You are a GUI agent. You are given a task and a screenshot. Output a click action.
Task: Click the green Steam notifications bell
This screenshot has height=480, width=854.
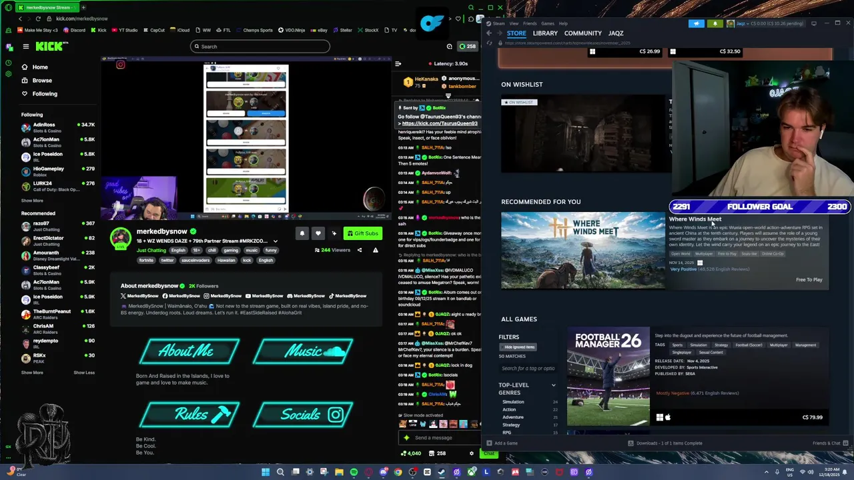pyautogui.click(x=715, y=23)
